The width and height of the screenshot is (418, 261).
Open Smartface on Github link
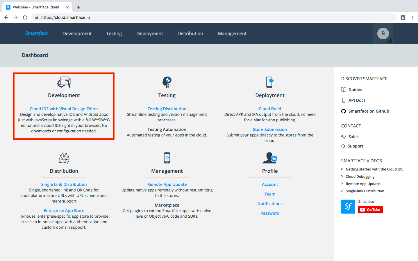(369, 111)
